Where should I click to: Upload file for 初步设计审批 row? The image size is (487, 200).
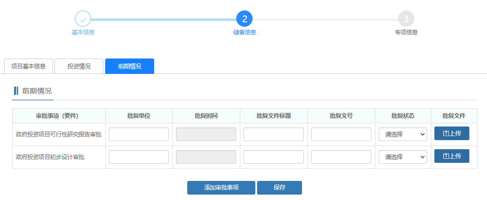coord(452,156)
